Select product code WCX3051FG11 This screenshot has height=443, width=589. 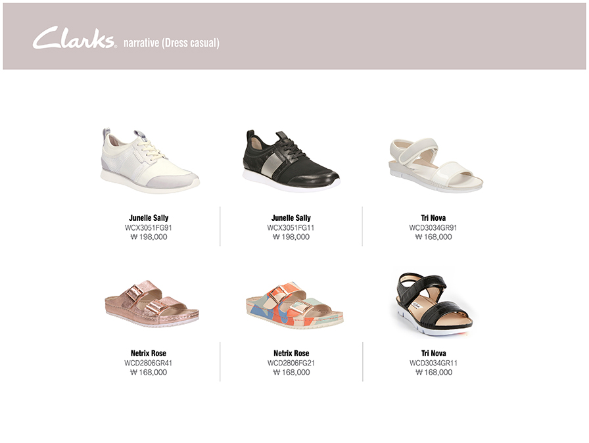[x=291, y=227]
